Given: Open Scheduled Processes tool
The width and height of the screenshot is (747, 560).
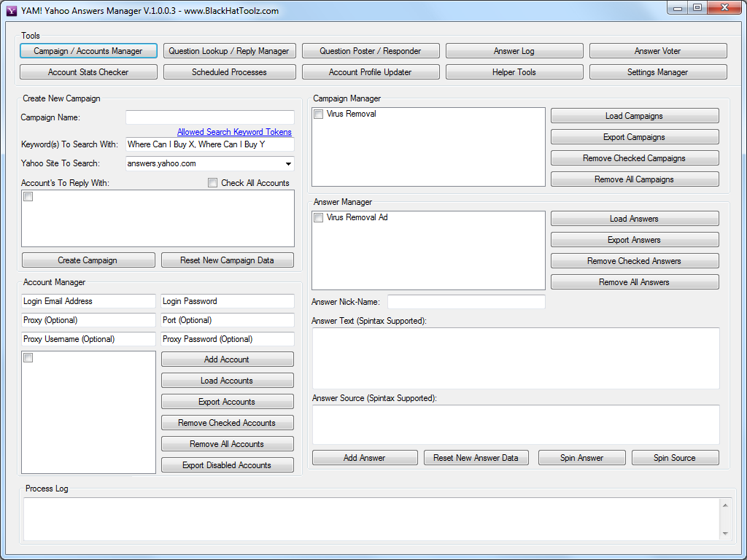Looking at the screenshot, I should point(229,72).
